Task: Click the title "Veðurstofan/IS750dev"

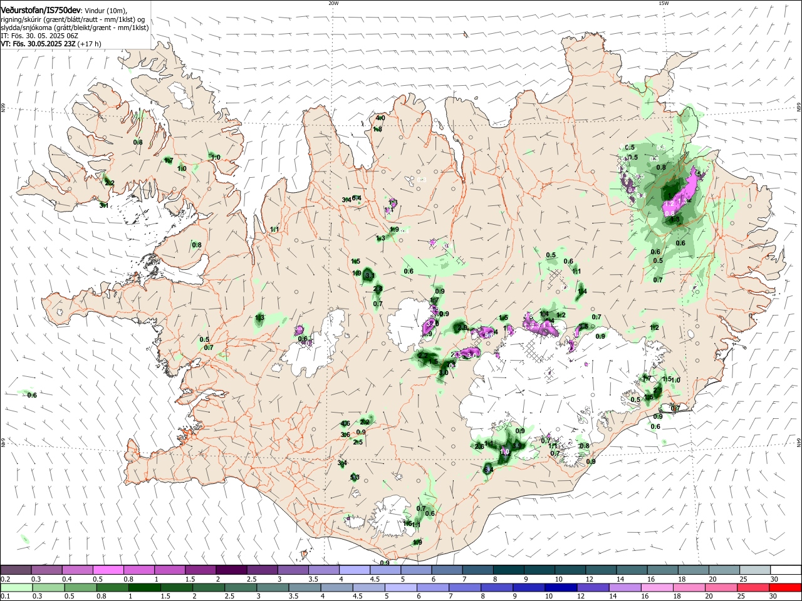Action: click(x=40, y=9)
